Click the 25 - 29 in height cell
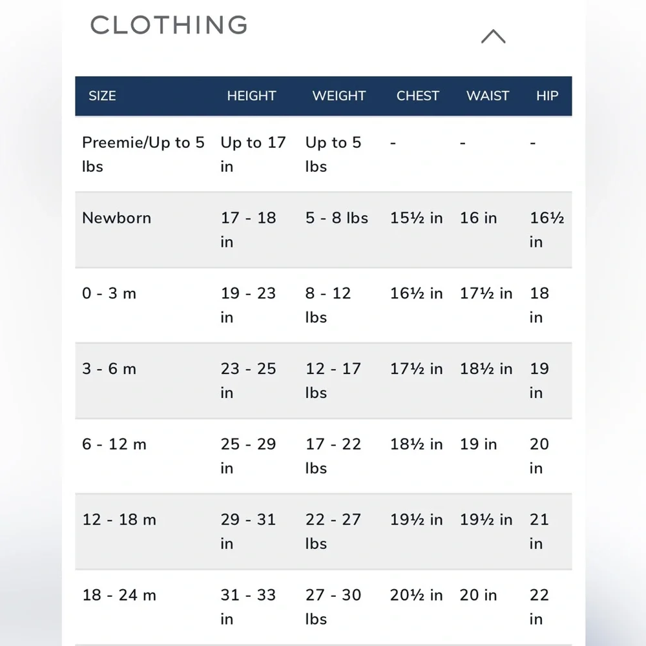This screenshot has height=646, width=646. click(x=248, y=456)
